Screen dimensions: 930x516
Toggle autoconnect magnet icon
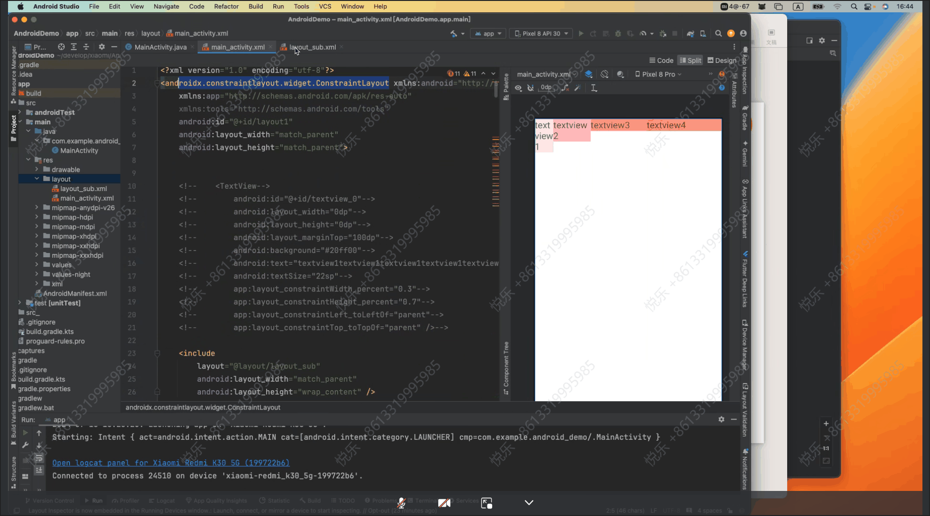coord(530,88)
